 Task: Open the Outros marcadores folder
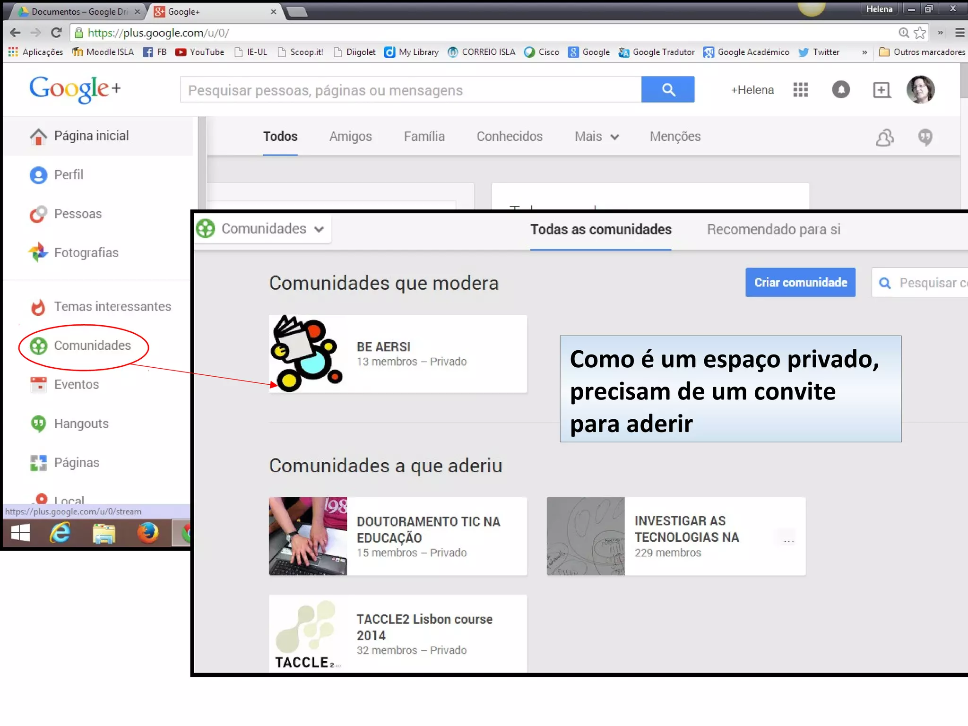(922, 52)
